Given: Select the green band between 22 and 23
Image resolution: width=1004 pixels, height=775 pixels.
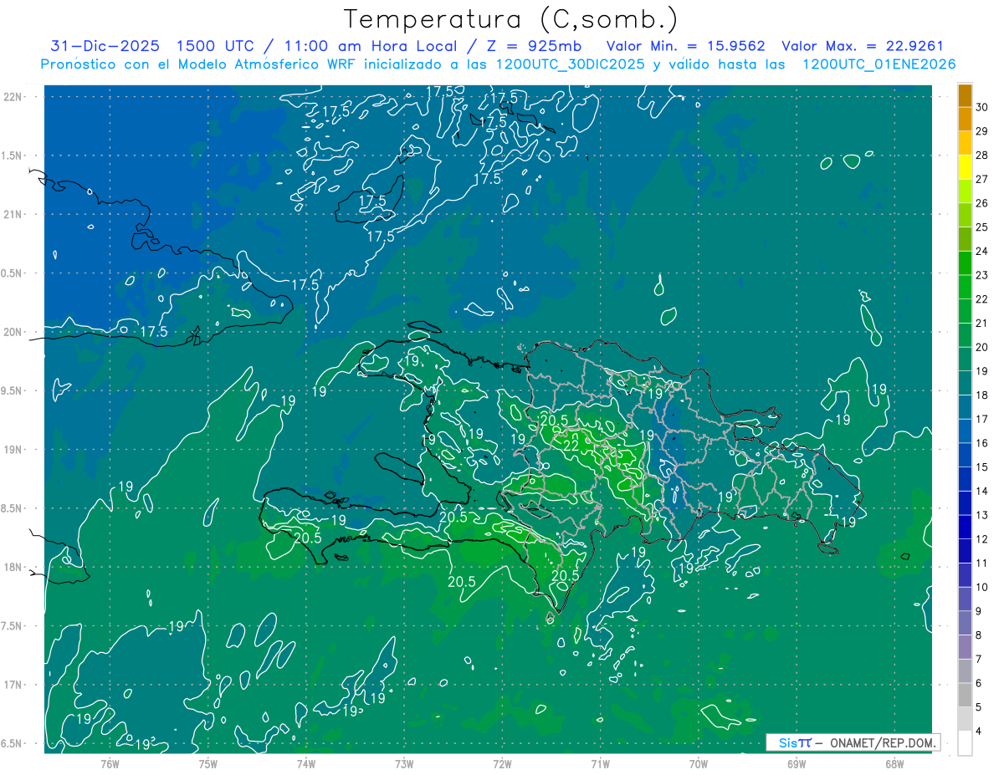Looking at the screenshot, I should [x=965, y=287].
